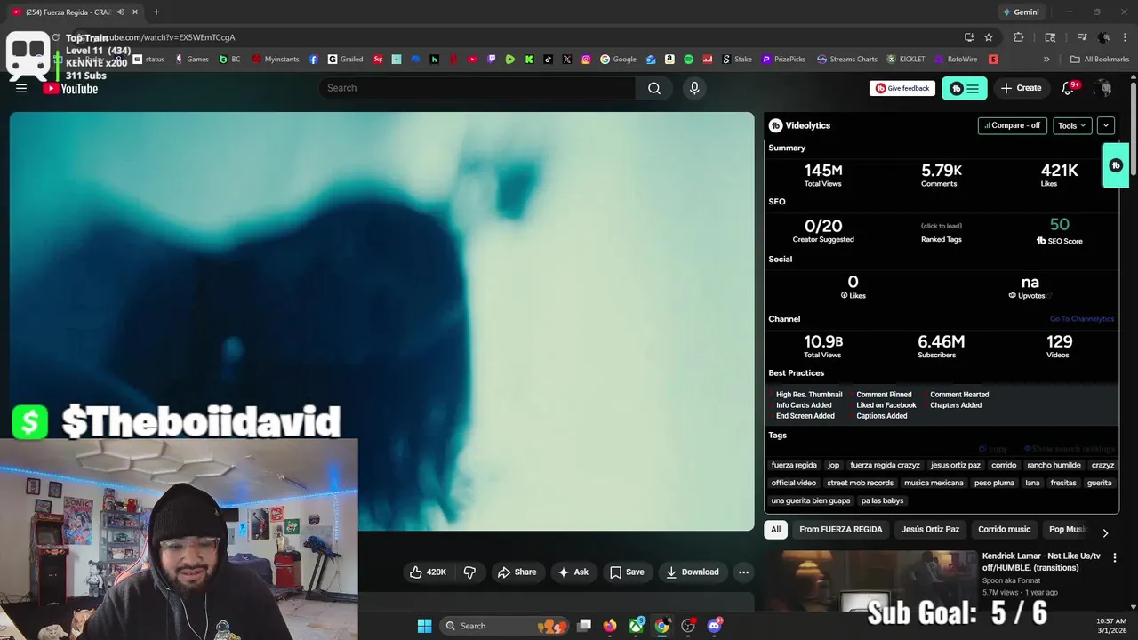
Task: Dislike the video with thumbs down
Action: pos(469,572)
